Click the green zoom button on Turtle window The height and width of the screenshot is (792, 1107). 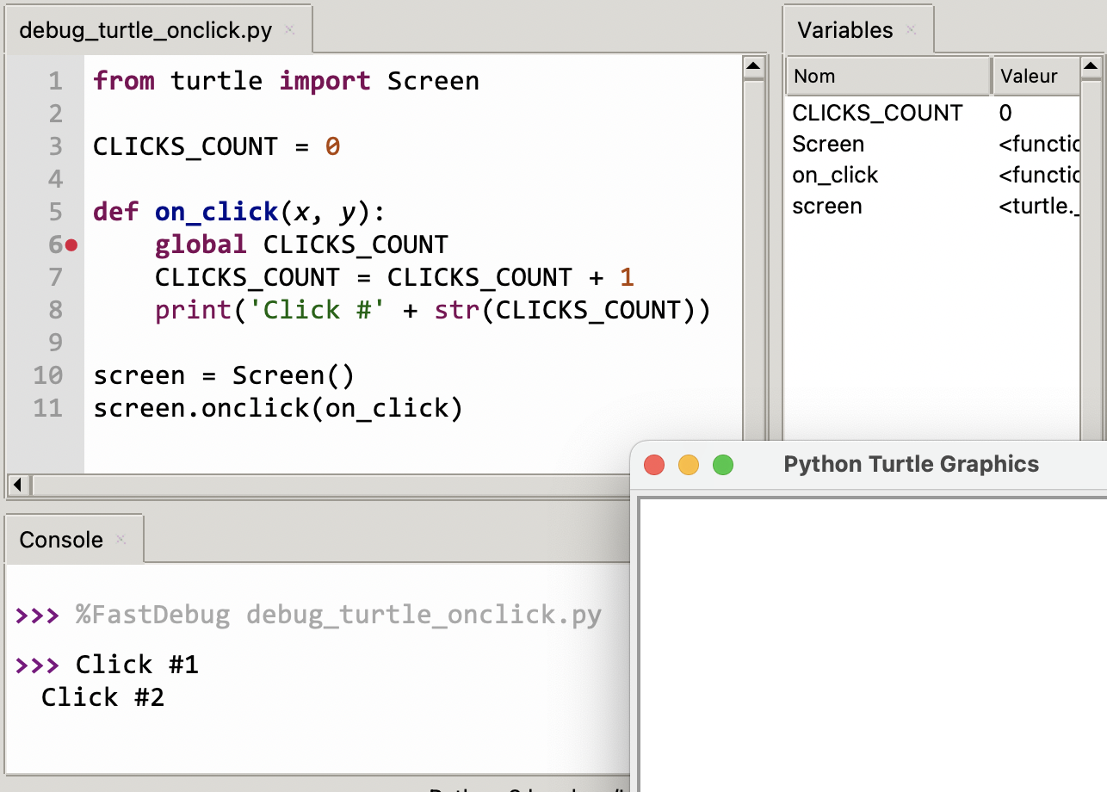click(x=723, y=464)
